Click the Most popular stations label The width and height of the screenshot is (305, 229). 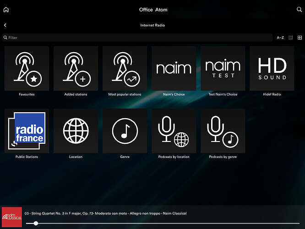click(125, 94)
